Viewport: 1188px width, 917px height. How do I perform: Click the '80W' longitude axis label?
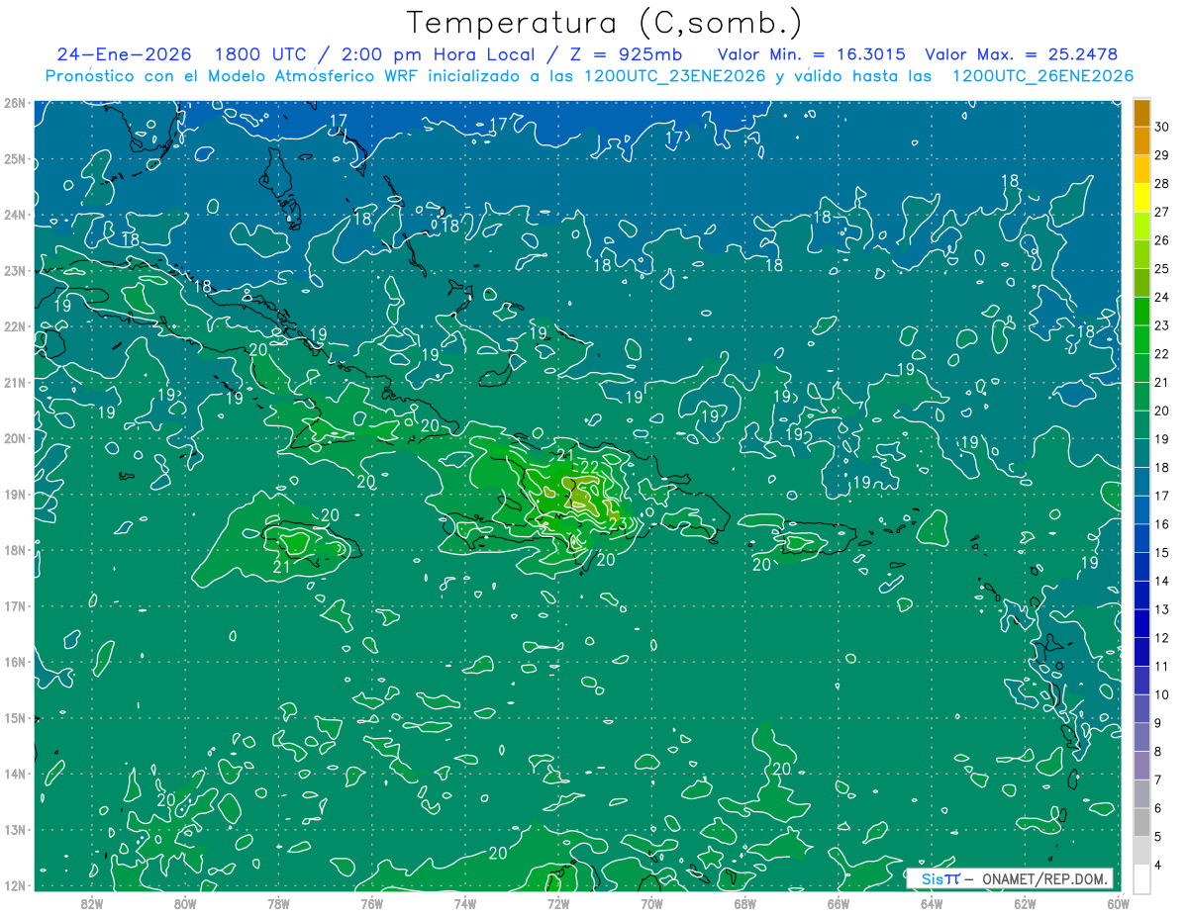[x=185, y=902]
